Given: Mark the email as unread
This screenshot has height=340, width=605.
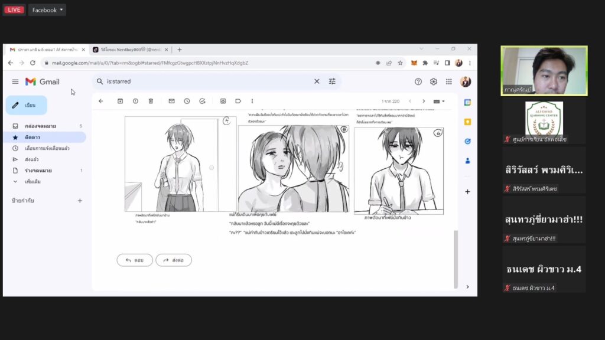Looking at the screenshot, I should 171,101.
